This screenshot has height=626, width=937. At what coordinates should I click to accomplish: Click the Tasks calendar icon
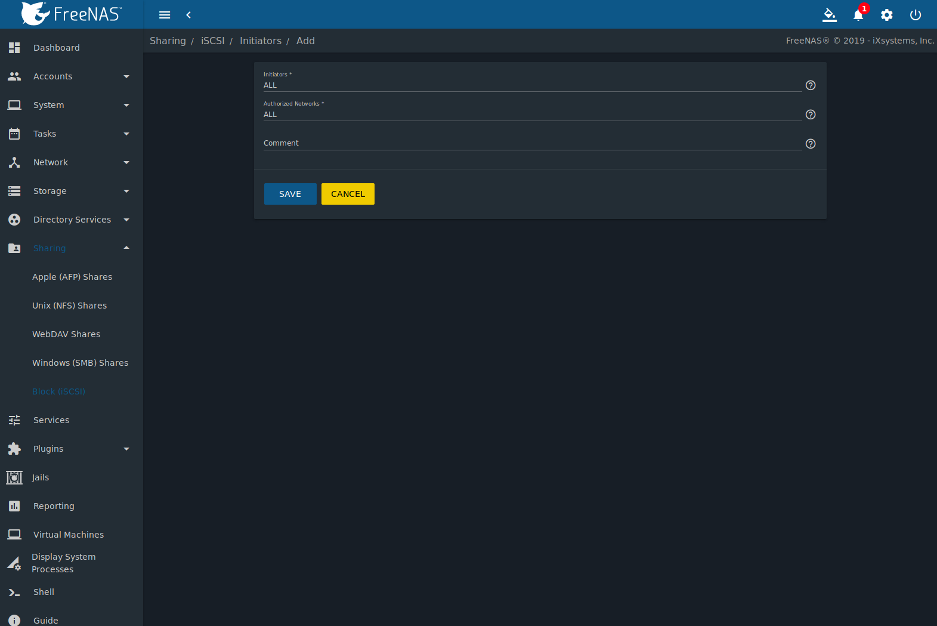coord(14,134)
